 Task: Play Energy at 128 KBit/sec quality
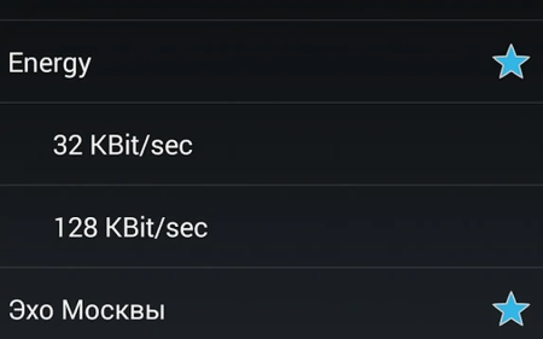(130, 227)
